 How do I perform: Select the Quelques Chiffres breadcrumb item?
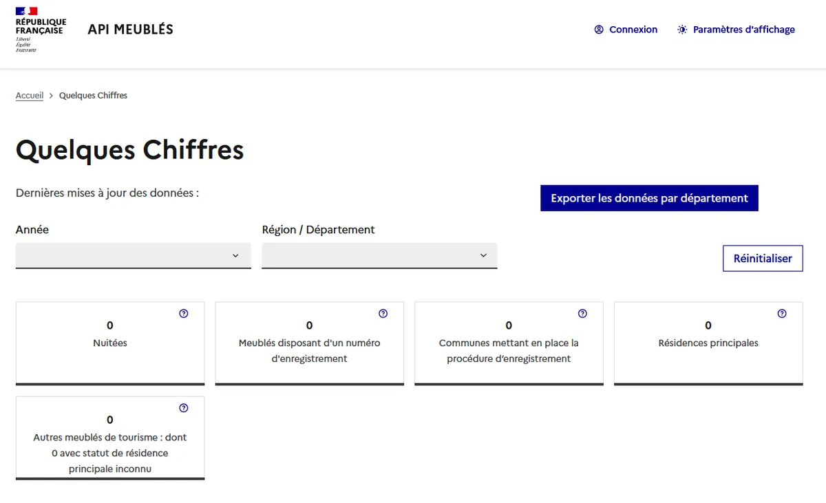tap(93, 96)
